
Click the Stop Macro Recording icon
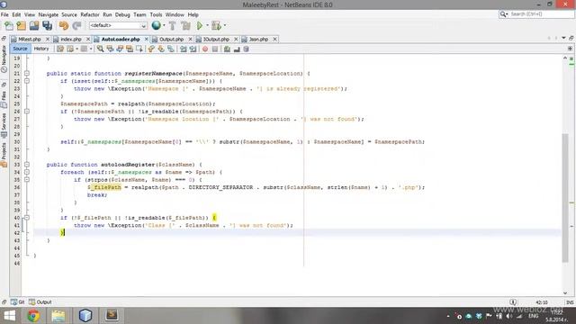pyautogui.click(x=215, y=49)
